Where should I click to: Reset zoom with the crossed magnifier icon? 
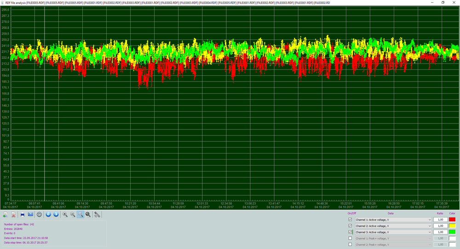click(x=88, y=214)
